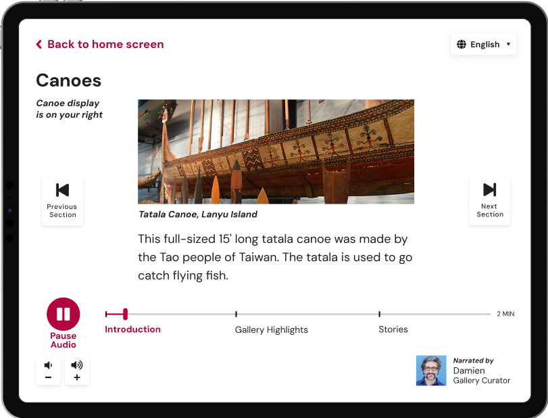548x418 pixels.
Task: Click the Previous Section skip-back icon
Action: (62, 191)
